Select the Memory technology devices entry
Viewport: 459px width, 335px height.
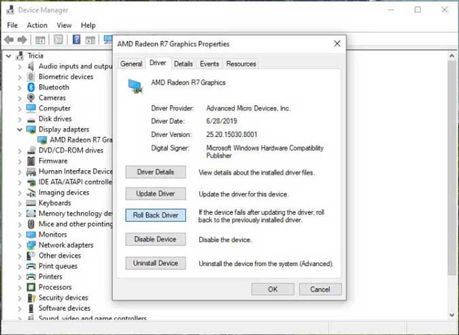click(x=75, y=214)
